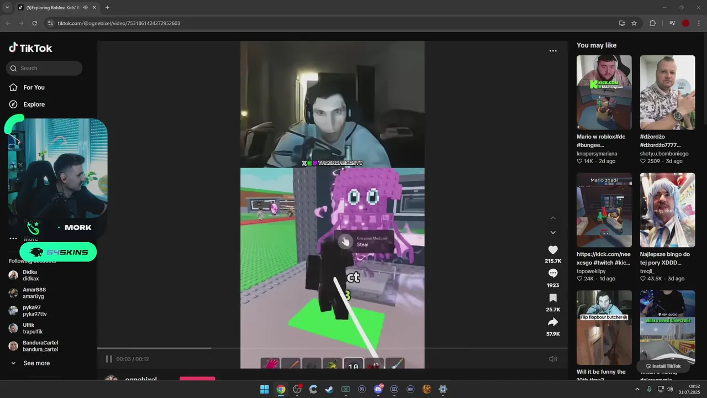Open Discord from the taskbar
This screenshot has height=398, width=707.
(378, 389)
